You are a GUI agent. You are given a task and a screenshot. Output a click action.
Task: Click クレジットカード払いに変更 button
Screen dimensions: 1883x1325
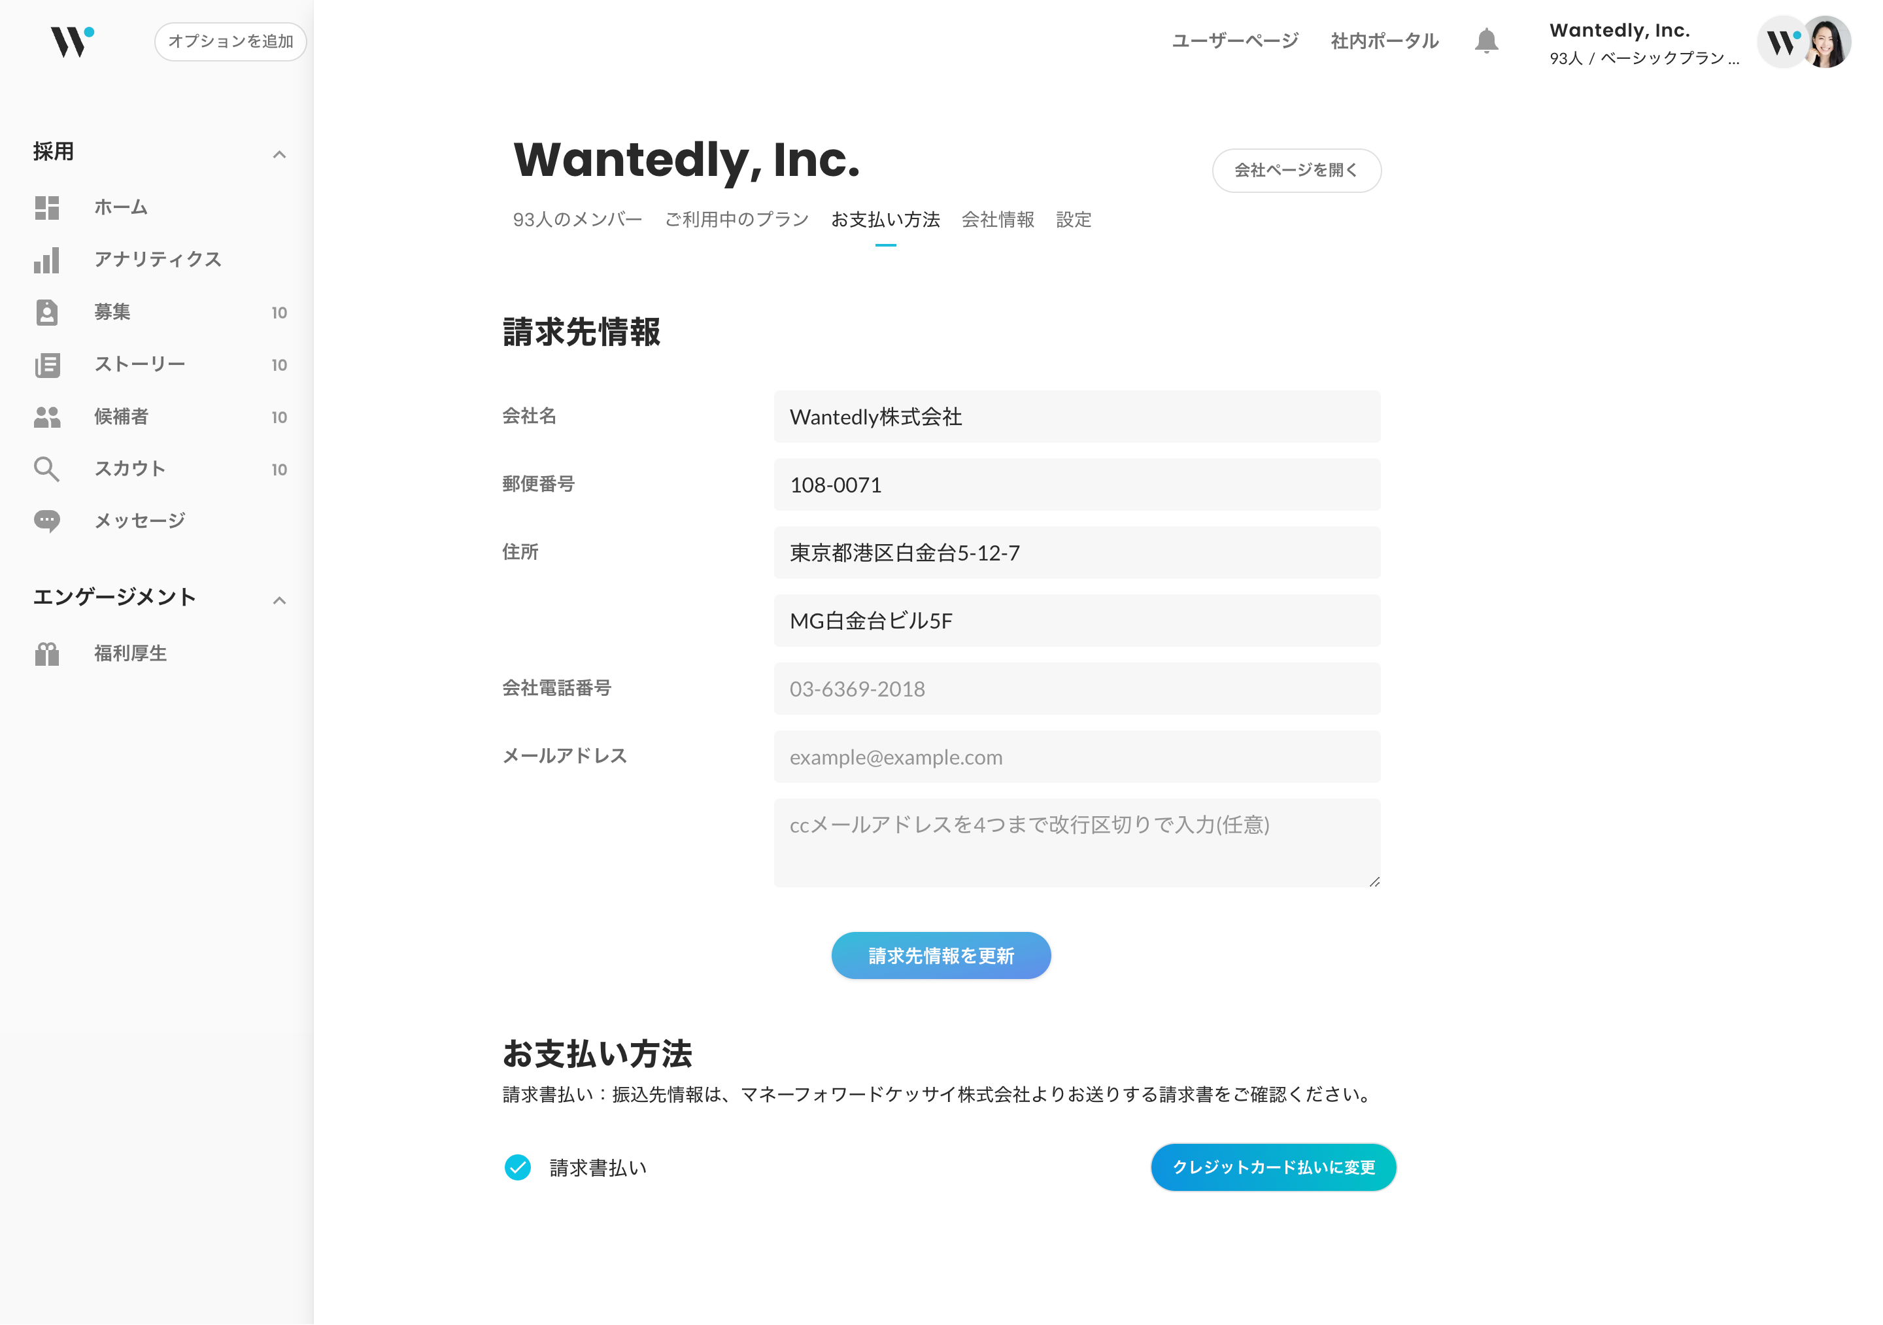click(1273, 1167)
